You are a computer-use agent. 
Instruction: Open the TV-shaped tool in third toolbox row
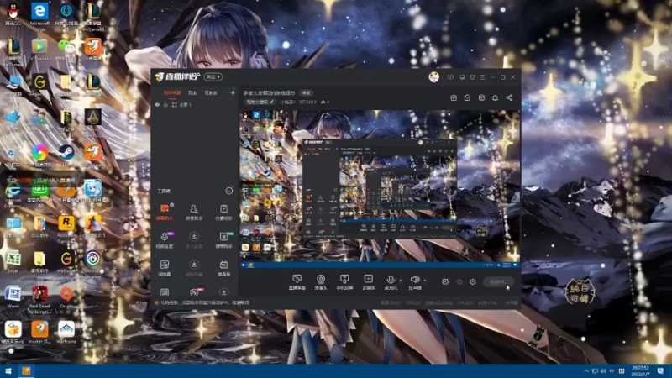click(x=223, y=268)
